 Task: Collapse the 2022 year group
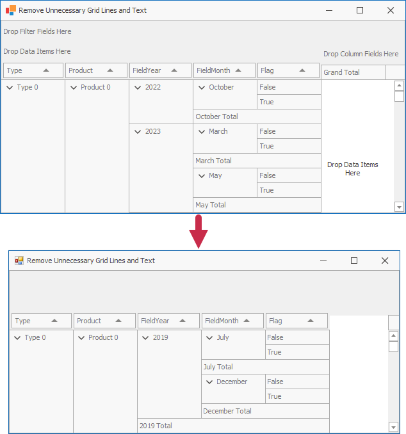coord(138,88)
